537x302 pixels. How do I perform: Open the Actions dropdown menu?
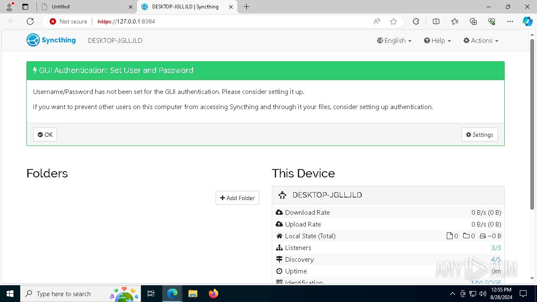click(x=481, y=41)
